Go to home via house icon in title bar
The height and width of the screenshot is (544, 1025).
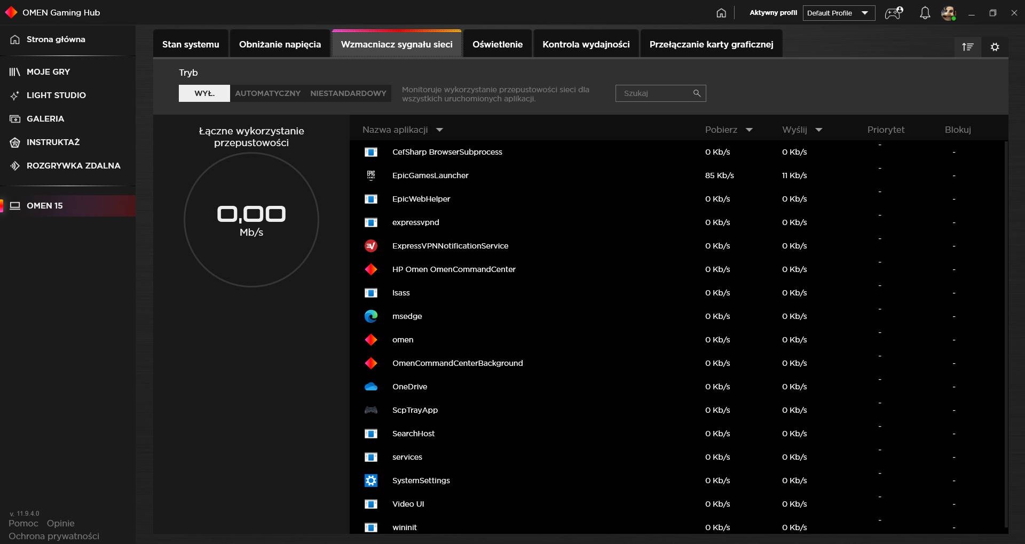721,13
